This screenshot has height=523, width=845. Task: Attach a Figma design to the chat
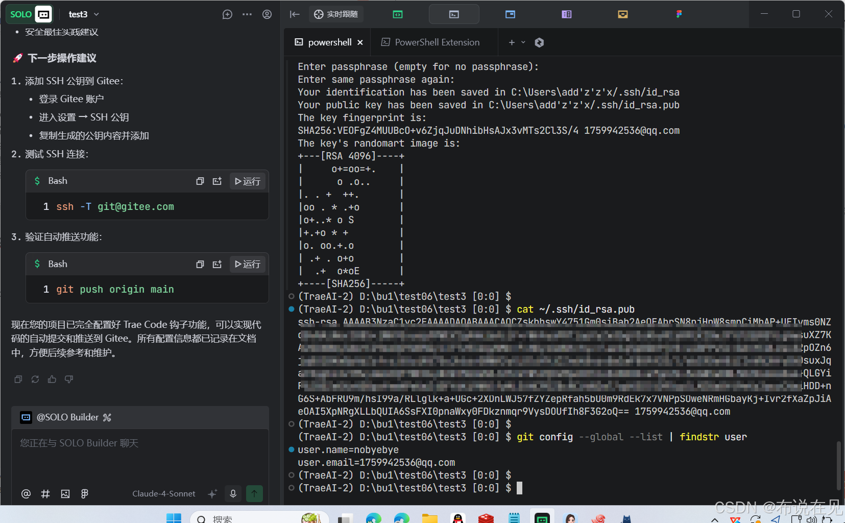85,493
